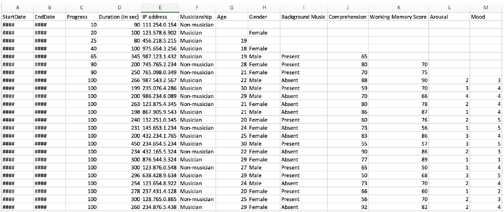Select IP cell 234.876.5.438
The height and width of the screenshot is (212, 504).
point(160,207)
